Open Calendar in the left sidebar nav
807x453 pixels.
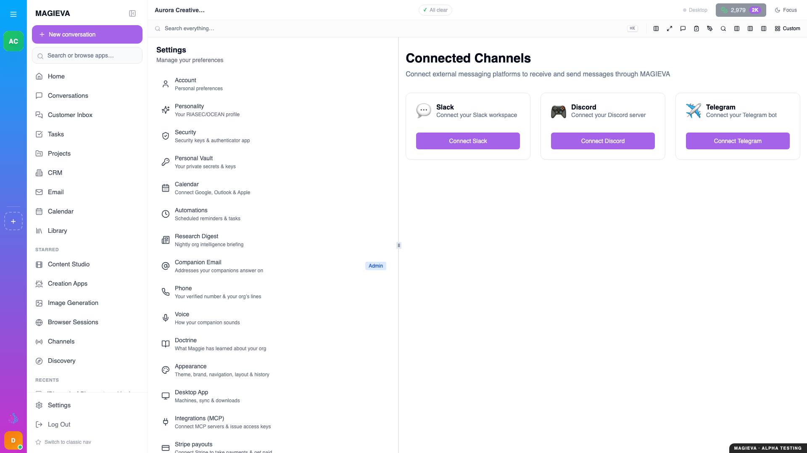[x=87, y=211]
